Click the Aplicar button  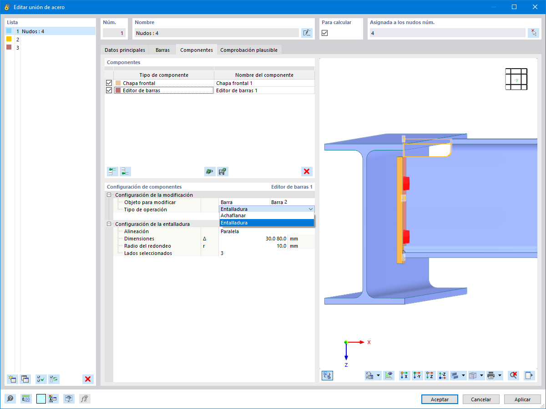pyautogui.click(x=522, y=399)
